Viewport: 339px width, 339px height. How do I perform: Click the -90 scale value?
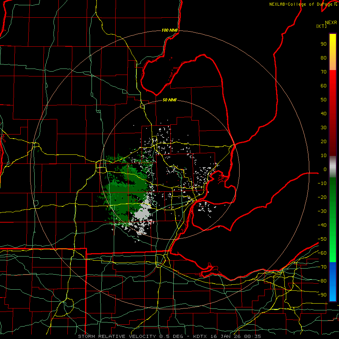pos(322,295)
